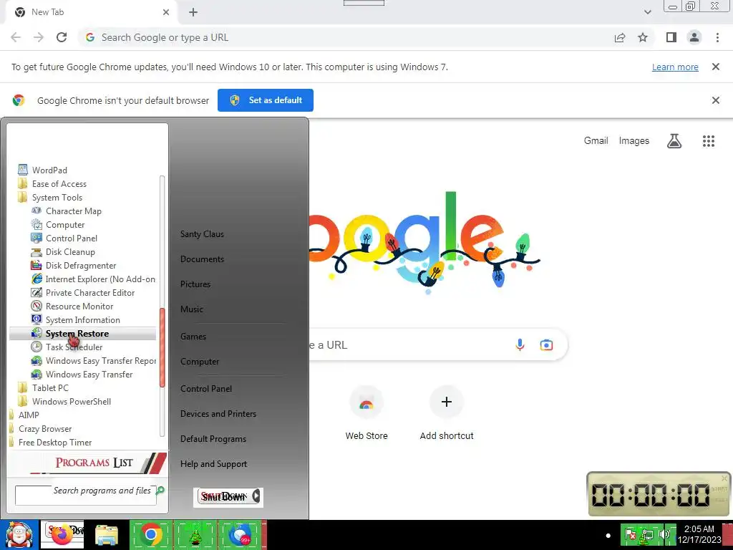Open Computer from Start menu right pane
The image size is (733, 550).
click(200, 362)
